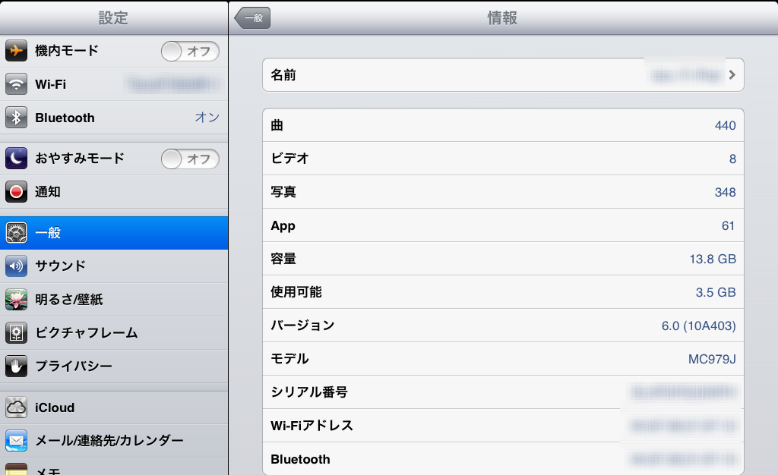Viewport: 778px width, 475px height.
Task: Tap the iCloud cloud icon
Action: point(17,407)
